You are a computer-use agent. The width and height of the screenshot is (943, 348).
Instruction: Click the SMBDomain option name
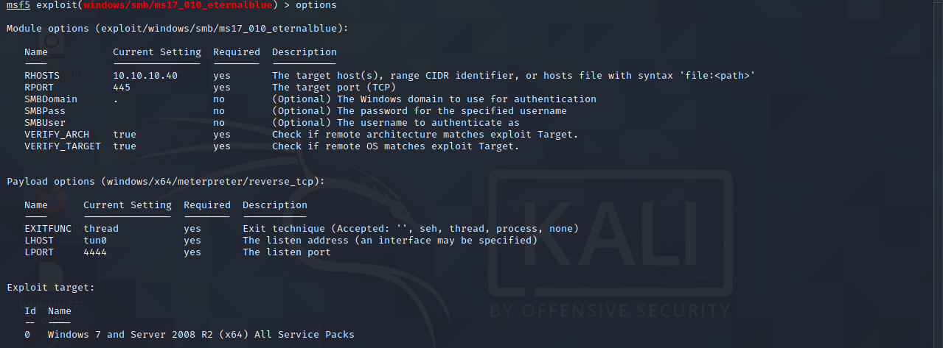pos(51,99)
